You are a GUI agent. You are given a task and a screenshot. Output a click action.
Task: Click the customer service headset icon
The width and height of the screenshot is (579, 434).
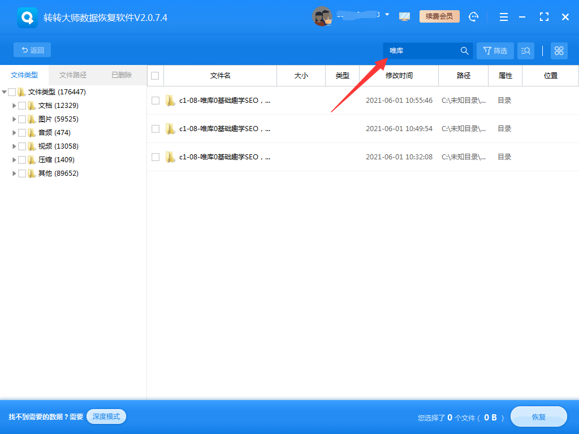pyautogui.click(x=473, y=17)
